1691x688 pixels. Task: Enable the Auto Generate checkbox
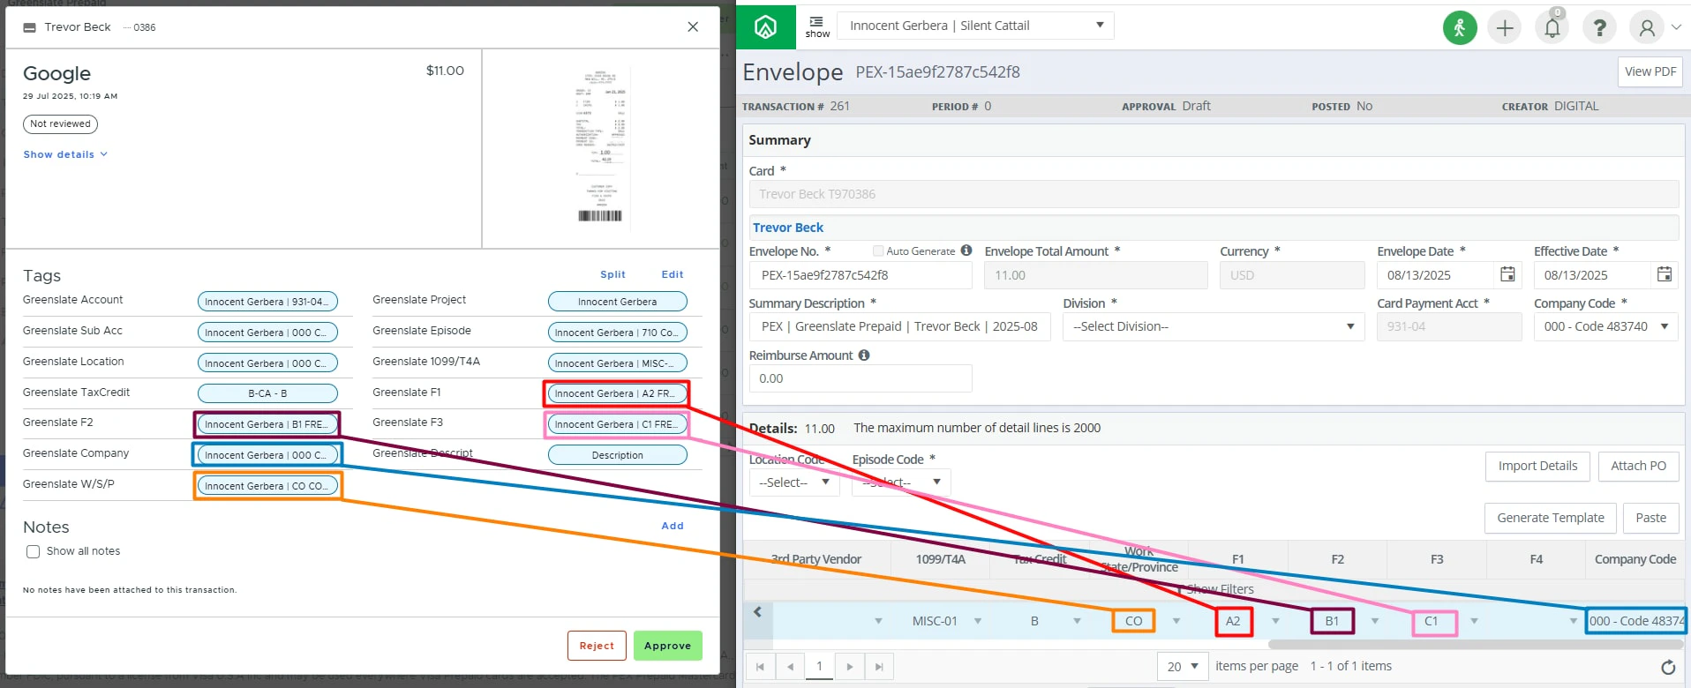coord(878,251)
